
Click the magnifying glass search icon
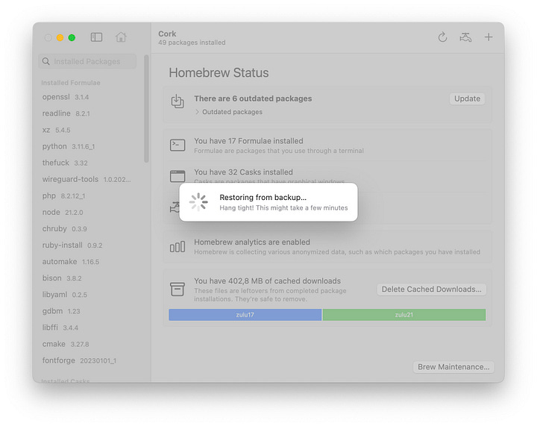(x=46, y=61)
